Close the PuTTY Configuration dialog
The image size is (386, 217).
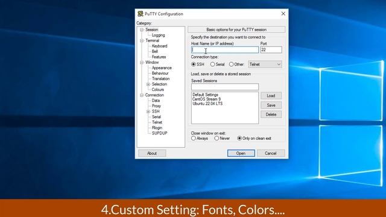pos(283,14)
